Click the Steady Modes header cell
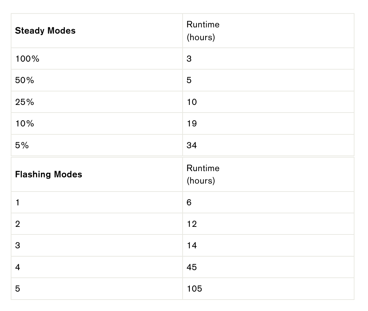This screenshot has height=311, width=368. (x=45, y=31)
